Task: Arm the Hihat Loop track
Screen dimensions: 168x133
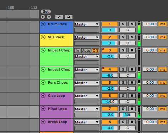Action: click(x=132, y=109)
